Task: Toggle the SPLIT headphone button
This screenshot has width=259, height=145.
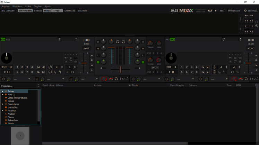Action: [155, 68]
